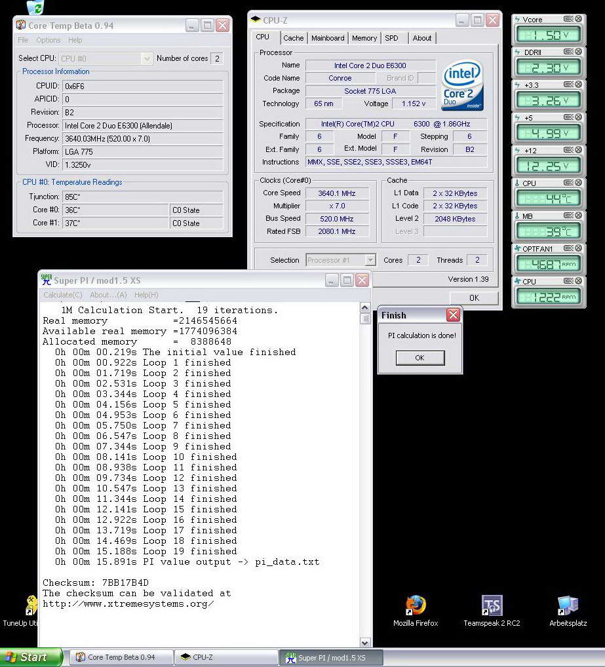The height and width of the screenshot is (667, 605).
Task: Open the Select CPU dropdown in Core Temp
Action: 147,58
